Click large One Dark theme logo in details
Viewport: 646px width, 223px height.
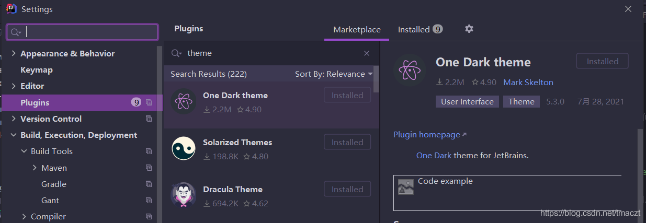410,70
